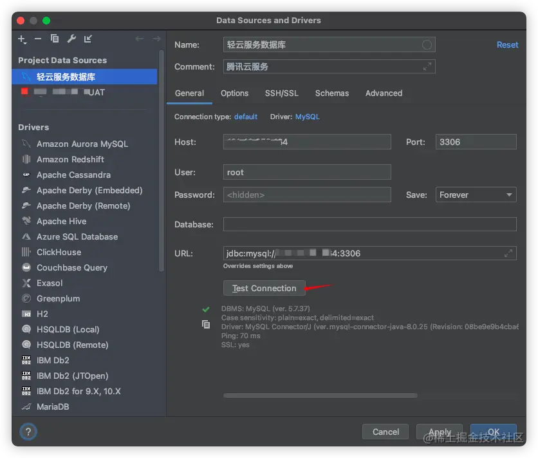This screenshot has width=538, height=458.
Task: Select Amazon Redshift driver
Action: [x=70, y=159]
